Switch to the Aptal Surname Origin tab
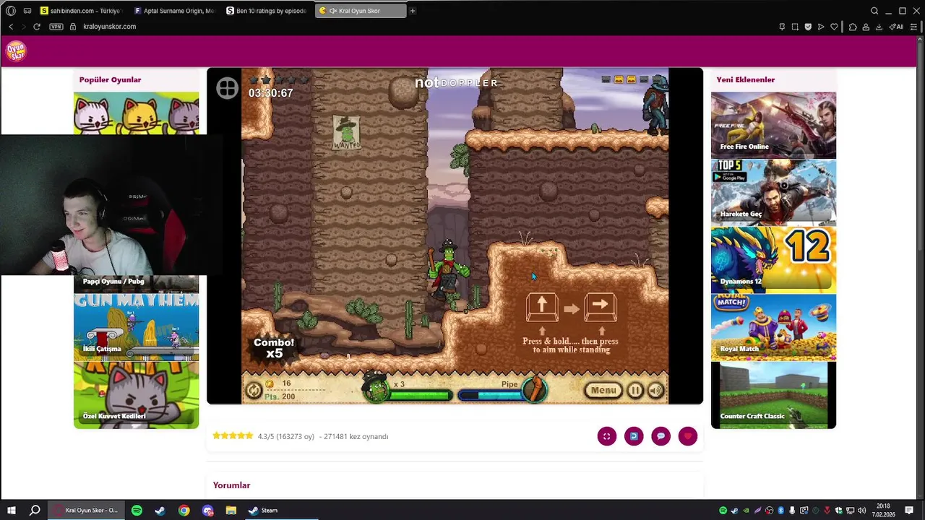Screen dimensions: 925x520 [174, 11]
